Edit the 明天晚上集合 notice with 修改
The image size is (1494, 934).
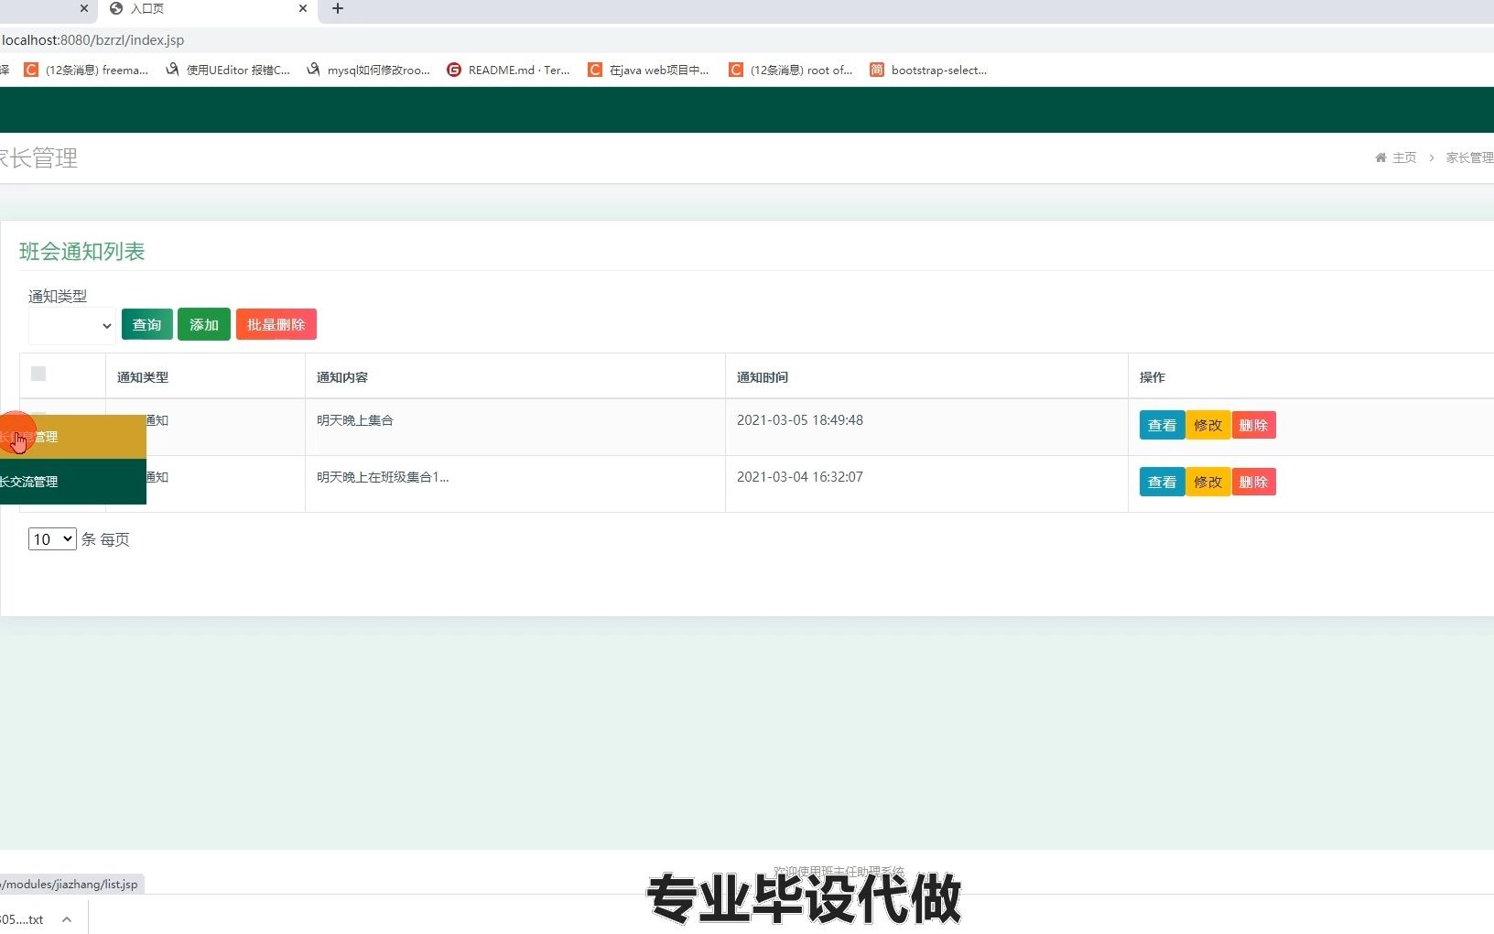pos(1207,425)
